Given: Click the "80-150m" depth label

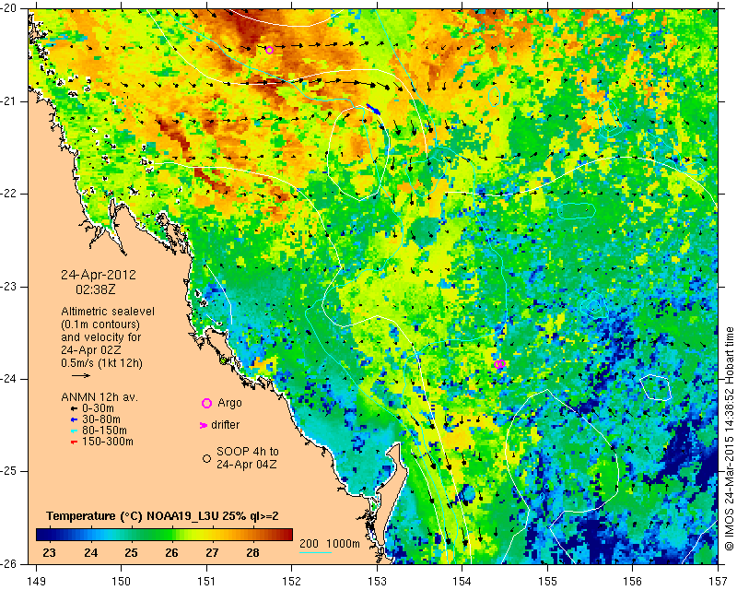Looking at the screenshot, I should tap(104, 431).
